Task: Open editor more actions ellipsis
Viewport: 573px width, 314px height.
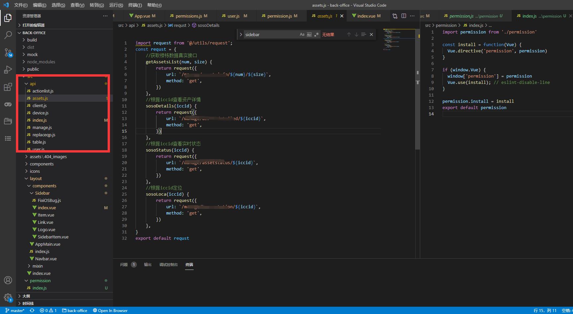Action: [412, 16]
